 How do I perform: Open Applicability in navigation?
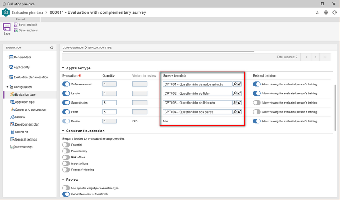coord(19,67)
